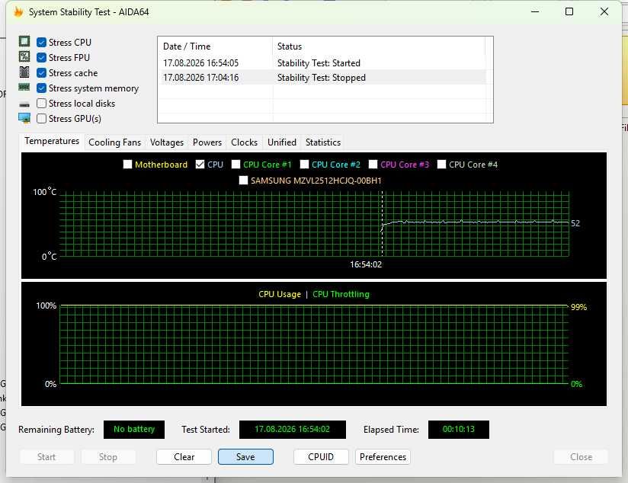Click the CPU chip icon beside Stress CPU
The width and height of the screenshot is (628, 483).
pyautogui.click(x=24, y=41)
